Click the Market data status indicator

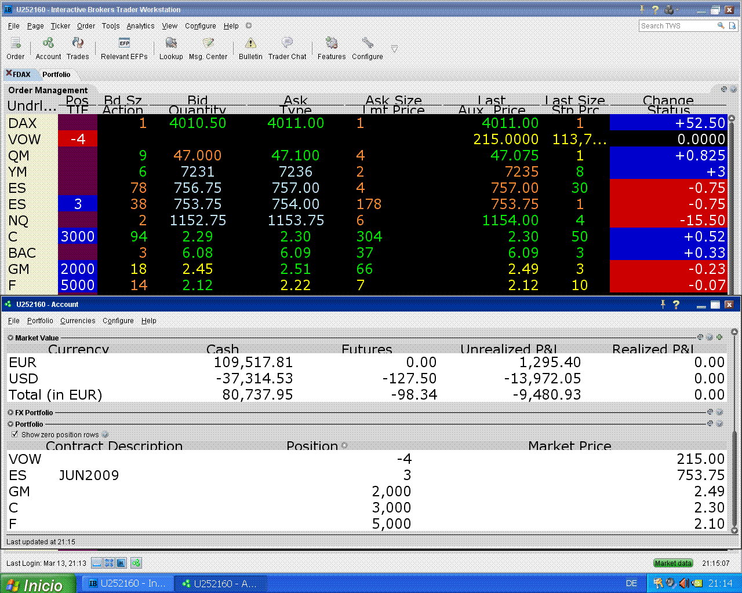(x=673, y=563)
